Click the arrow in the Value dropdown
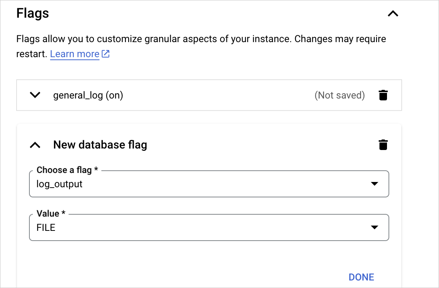 click(x=374, y=227)
